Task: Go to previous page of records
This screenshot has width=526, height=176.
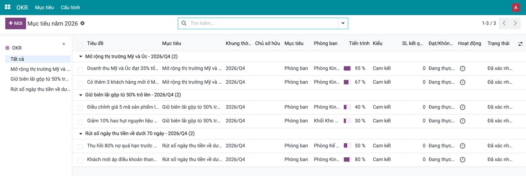Action: click(x=505, y=23)
